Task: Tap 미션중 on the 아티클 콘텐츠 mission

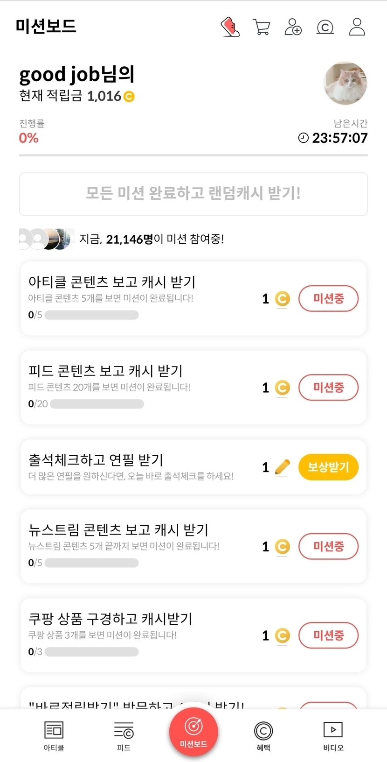Action: (328, 298)
